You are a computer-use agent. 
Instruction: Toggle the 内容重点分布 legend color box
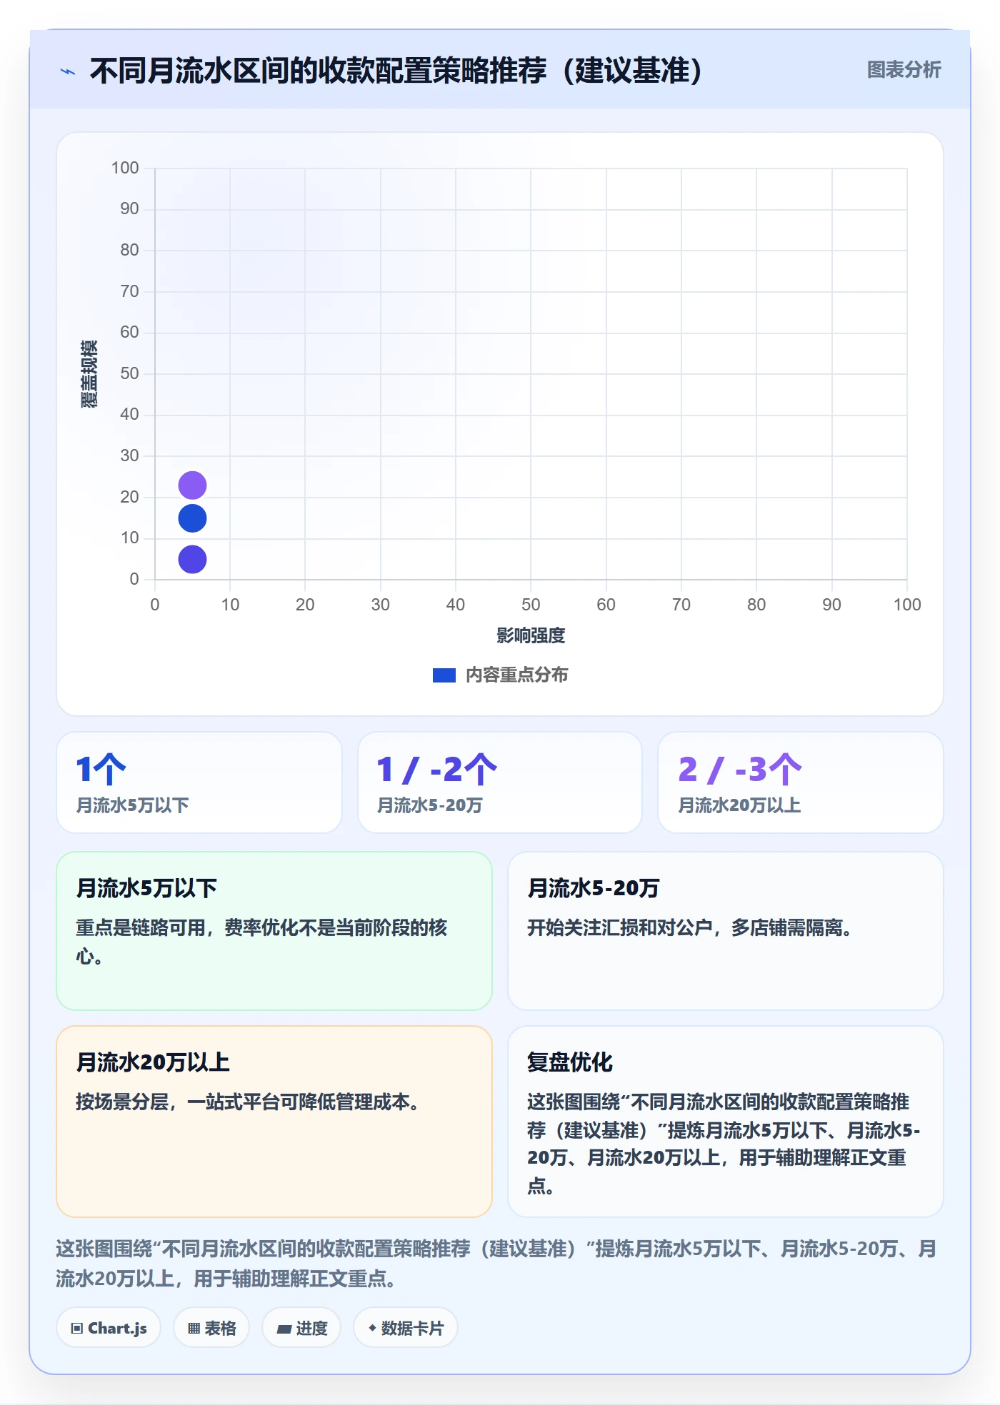[x=444, y=675]
